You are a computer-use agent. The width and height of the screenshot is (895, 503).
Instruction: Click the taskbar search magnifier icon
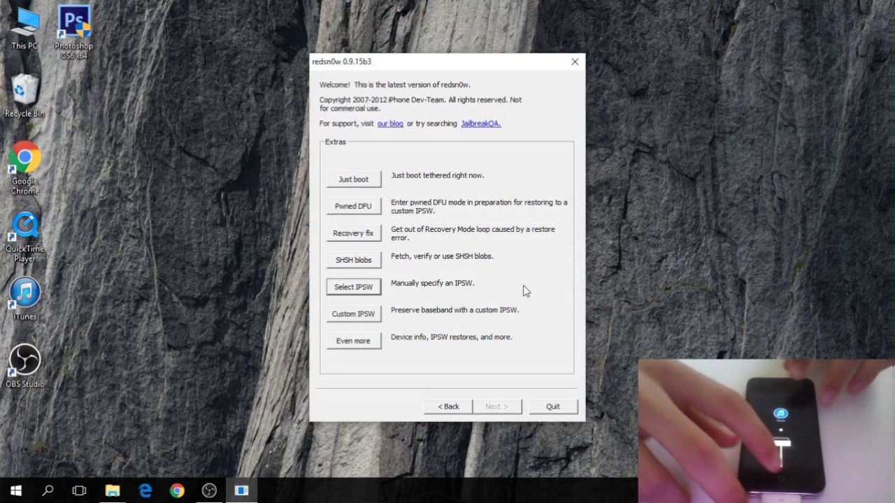tap(48, 490)
